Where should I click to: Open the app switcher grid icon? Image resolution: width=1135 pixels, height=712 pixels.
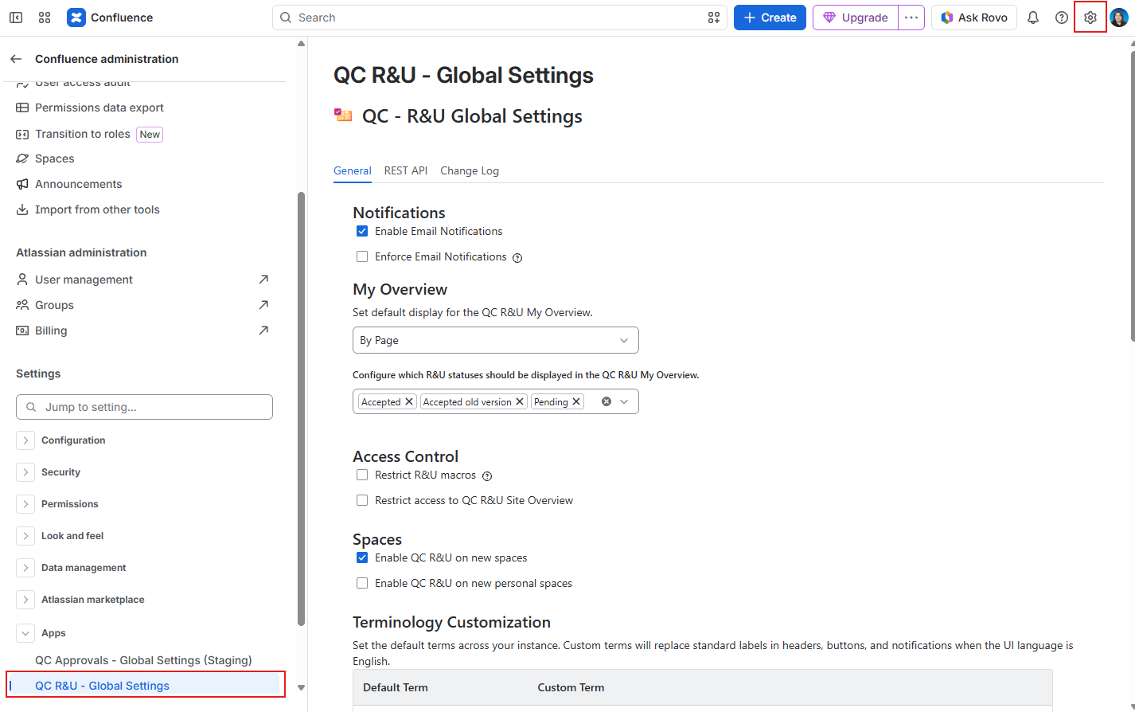tap(45, 18)
